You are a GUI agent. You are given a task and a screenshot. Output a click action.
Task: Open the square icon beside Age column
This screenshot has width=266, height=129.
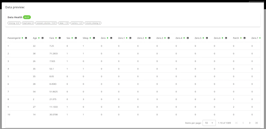[43, 38]
